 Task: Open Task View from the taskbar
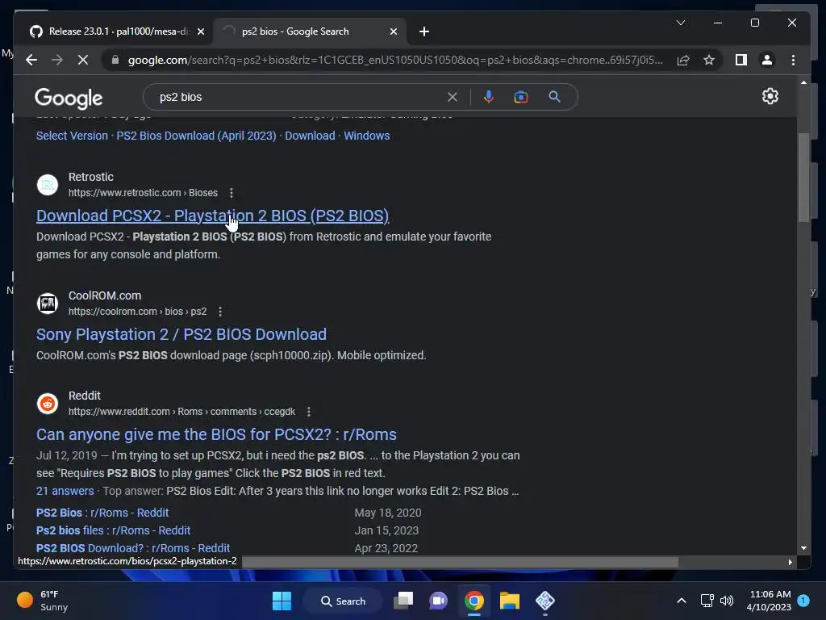[x=403, y=601]
